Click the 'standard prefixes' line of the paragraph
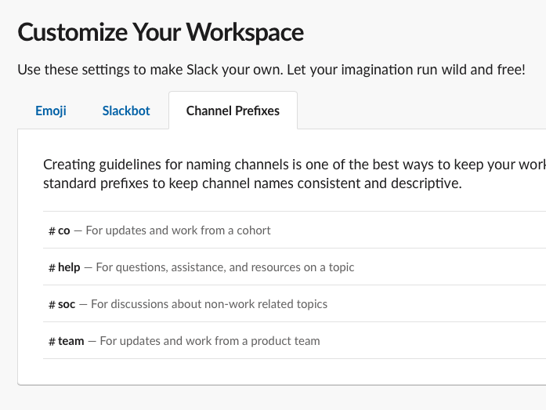Viewport: 546px width, 410px height. pos(252,185)
